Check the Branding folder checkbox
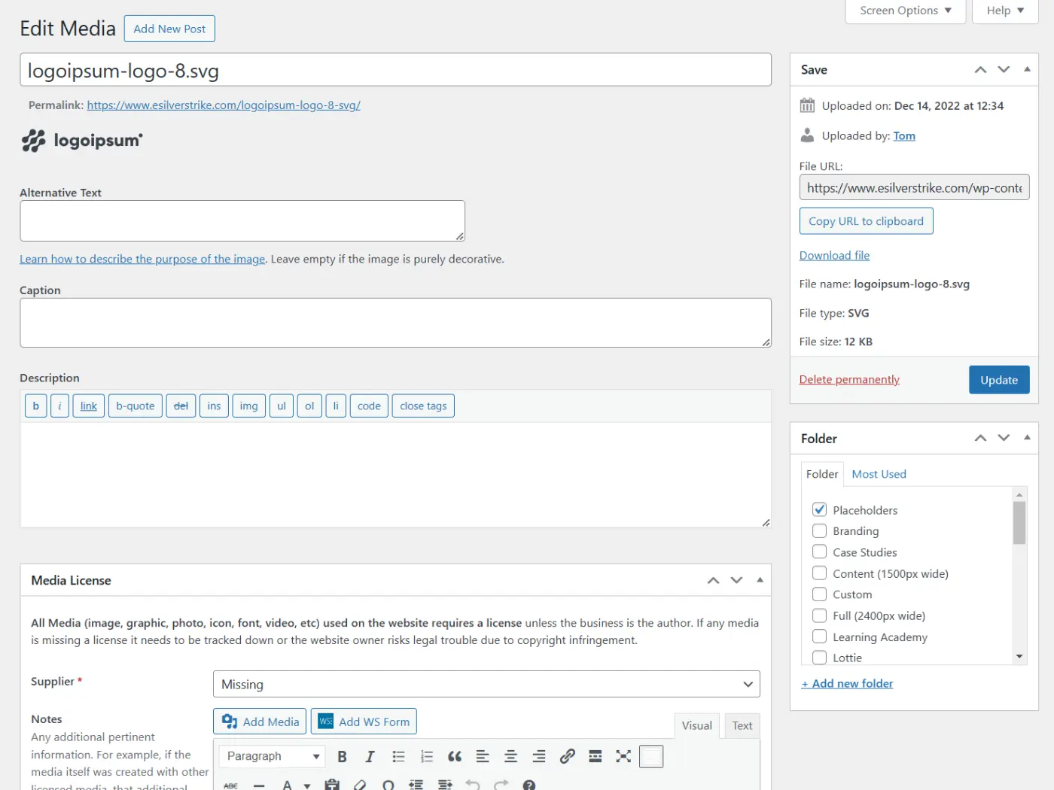Screen dimensions: 1054x790 click(820, 530)
